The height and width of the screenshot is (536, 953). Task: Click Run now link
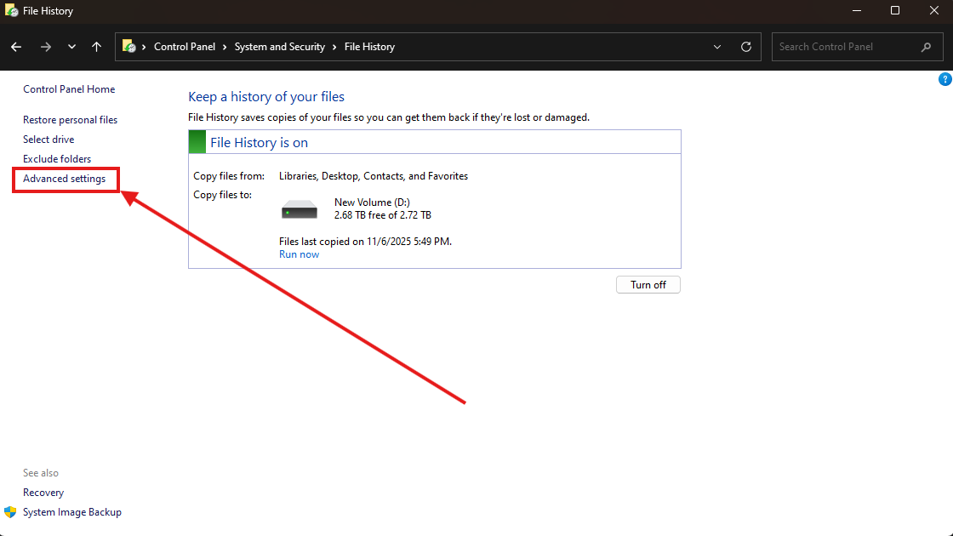click(x=299, y=254)
